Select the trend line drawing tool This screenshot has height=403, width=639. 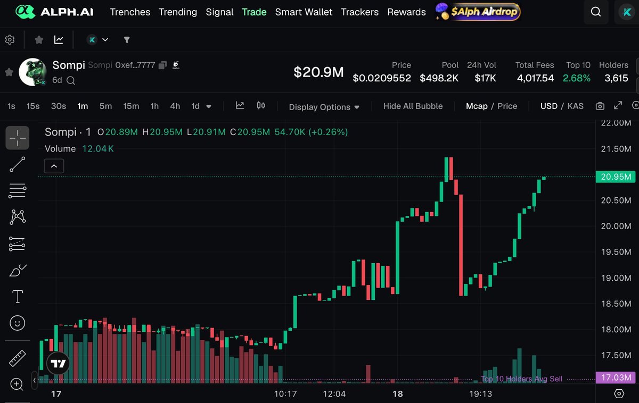[x=18, y=164]
